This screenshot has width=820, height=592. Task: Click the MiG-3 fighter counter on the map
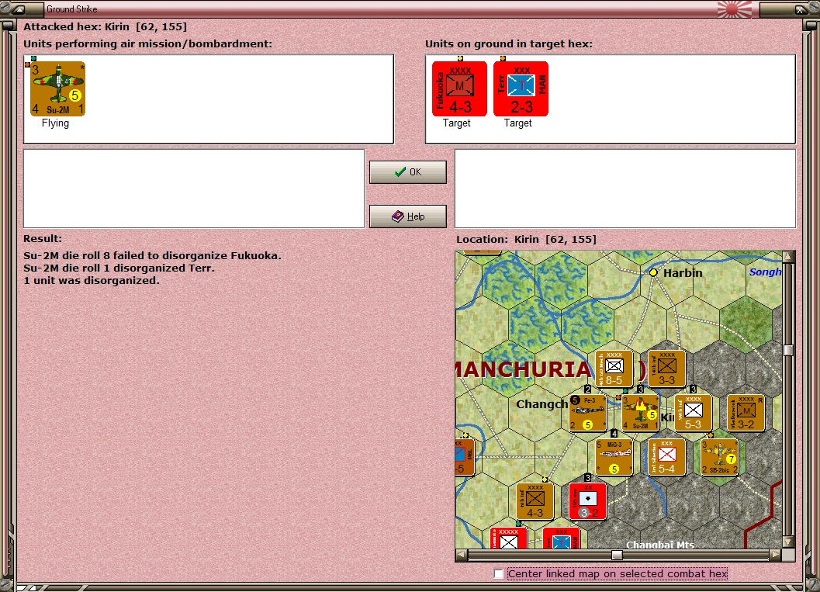pyautogui.click(x=614, y=457)
